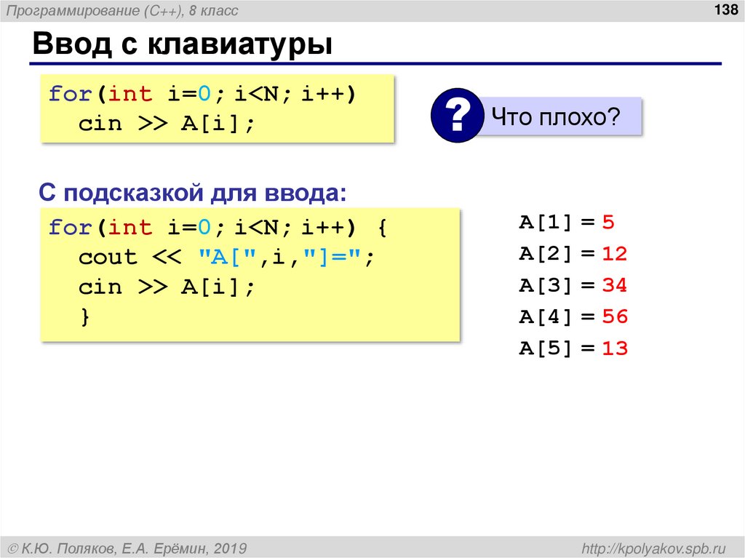The height and width of the screenshot is (558, 745).
Task: Click the output line 'A[1] = 5'
Action: 567,222
